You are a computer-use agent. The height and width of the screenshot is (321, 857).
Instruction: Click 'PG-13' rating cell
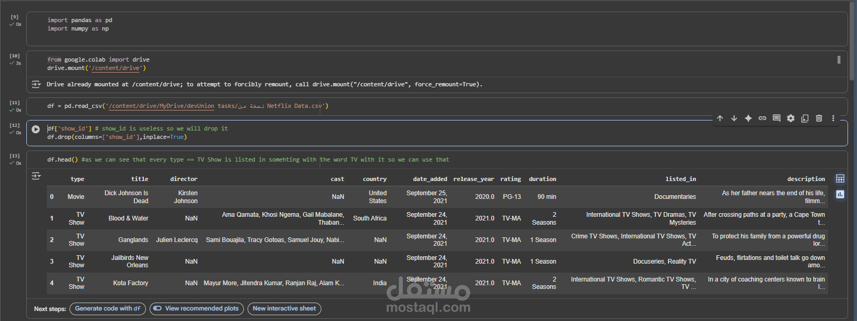[x=511, y=197]
